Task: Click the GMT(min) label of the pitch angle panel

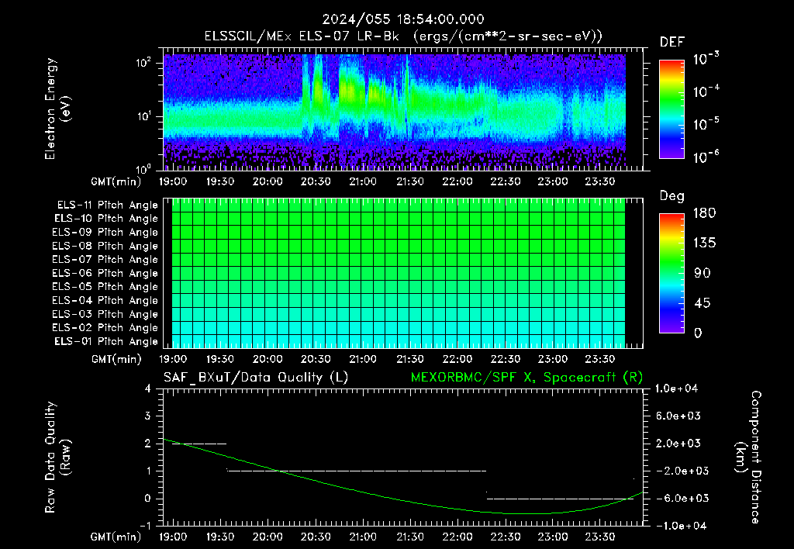Action: [116, 360]
